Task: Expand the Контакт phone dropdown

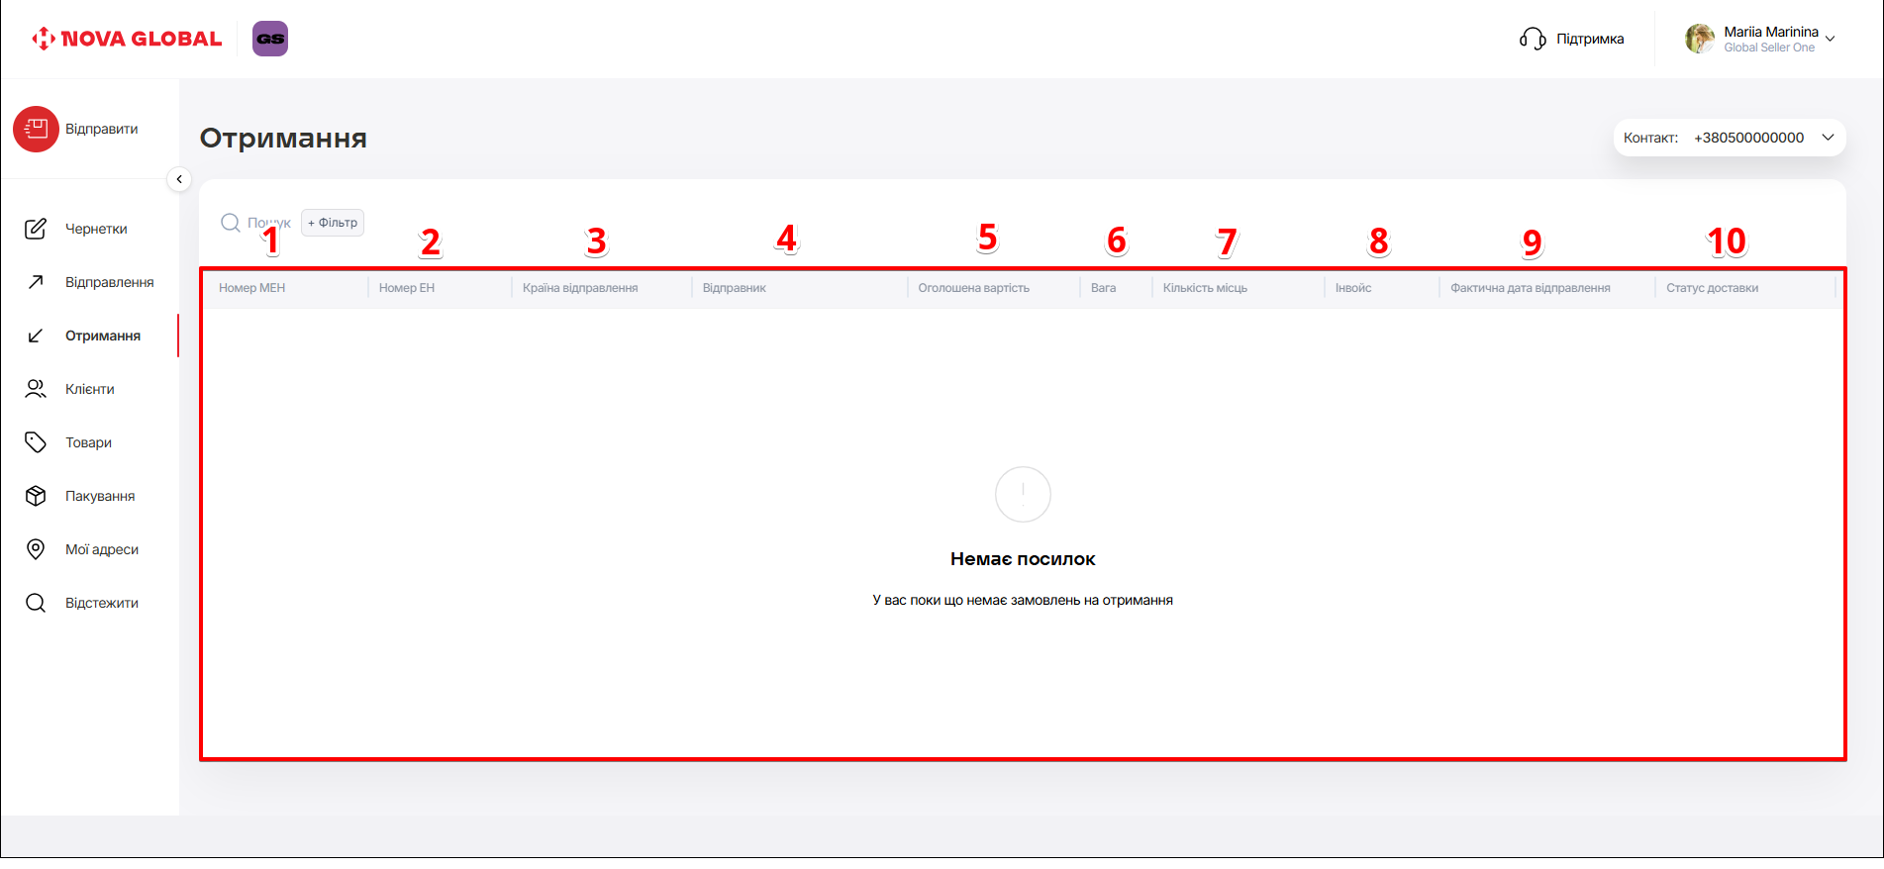Action: pos(1828,138)
